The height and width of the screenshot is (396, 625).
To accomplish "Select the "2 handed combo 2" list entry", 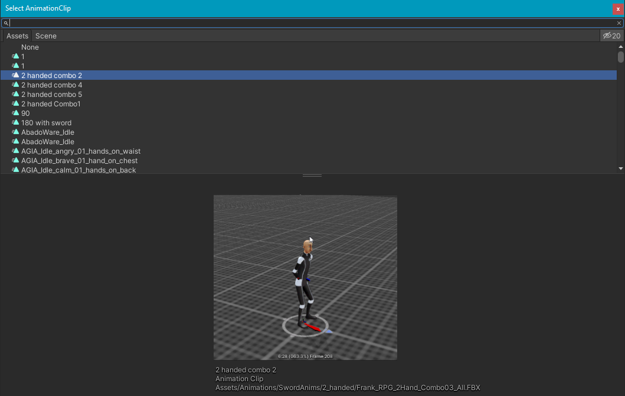I will (x=51, y=75).
